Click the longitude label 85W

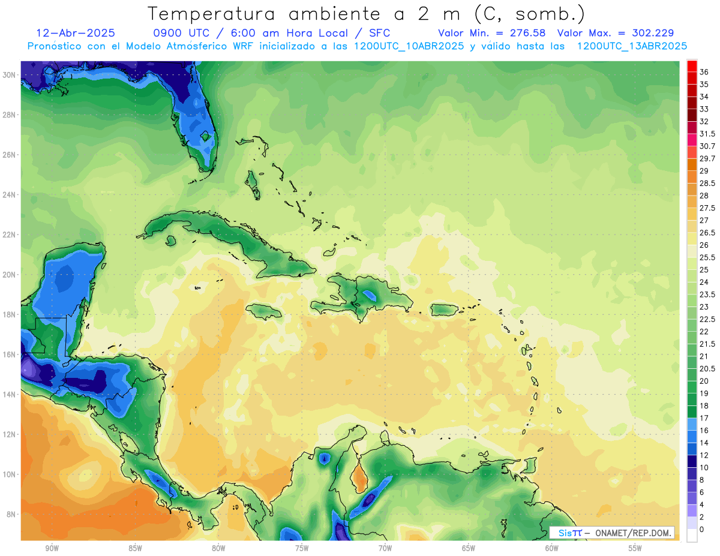[135, 549]
